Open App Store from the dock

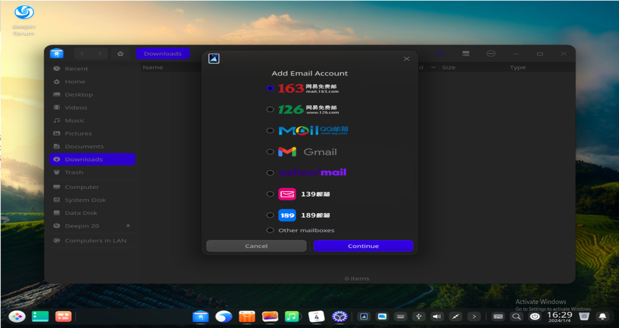[247, 316]
